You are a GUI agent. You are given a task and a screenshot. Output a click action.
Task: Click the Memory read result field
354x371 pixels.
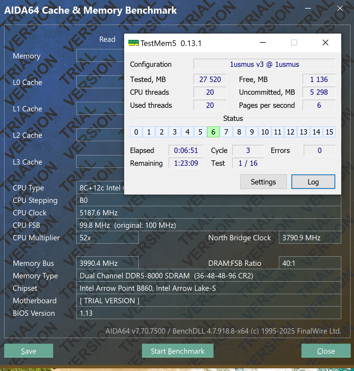(x=100, y=56)
